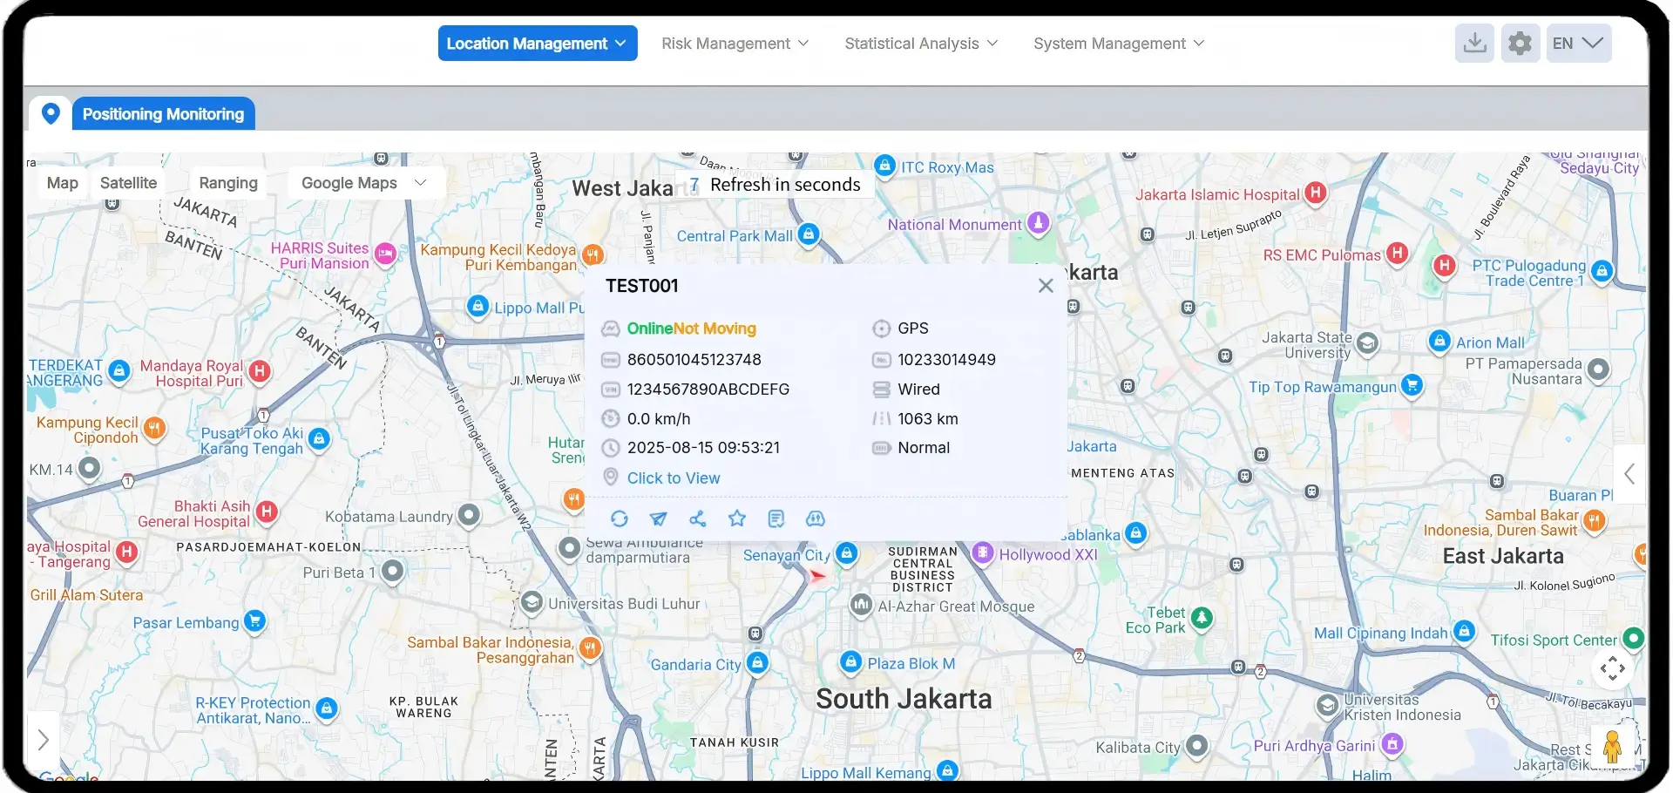Select the Positioning Monitoring tab
1673x793 pixels.
(x=163, y=114)
